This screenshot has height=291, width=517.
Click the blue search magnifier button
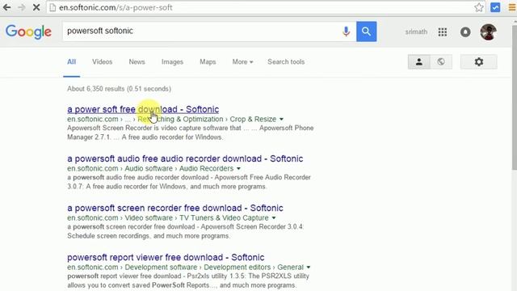(366, 32)
